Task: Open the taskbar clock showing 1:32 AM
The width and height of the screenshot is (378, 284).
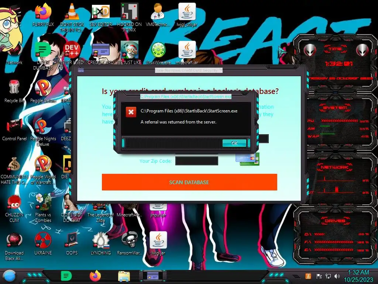Action: coord(358,276)
